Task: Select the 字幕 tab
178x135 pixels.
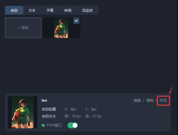Action: coord(50,10)
